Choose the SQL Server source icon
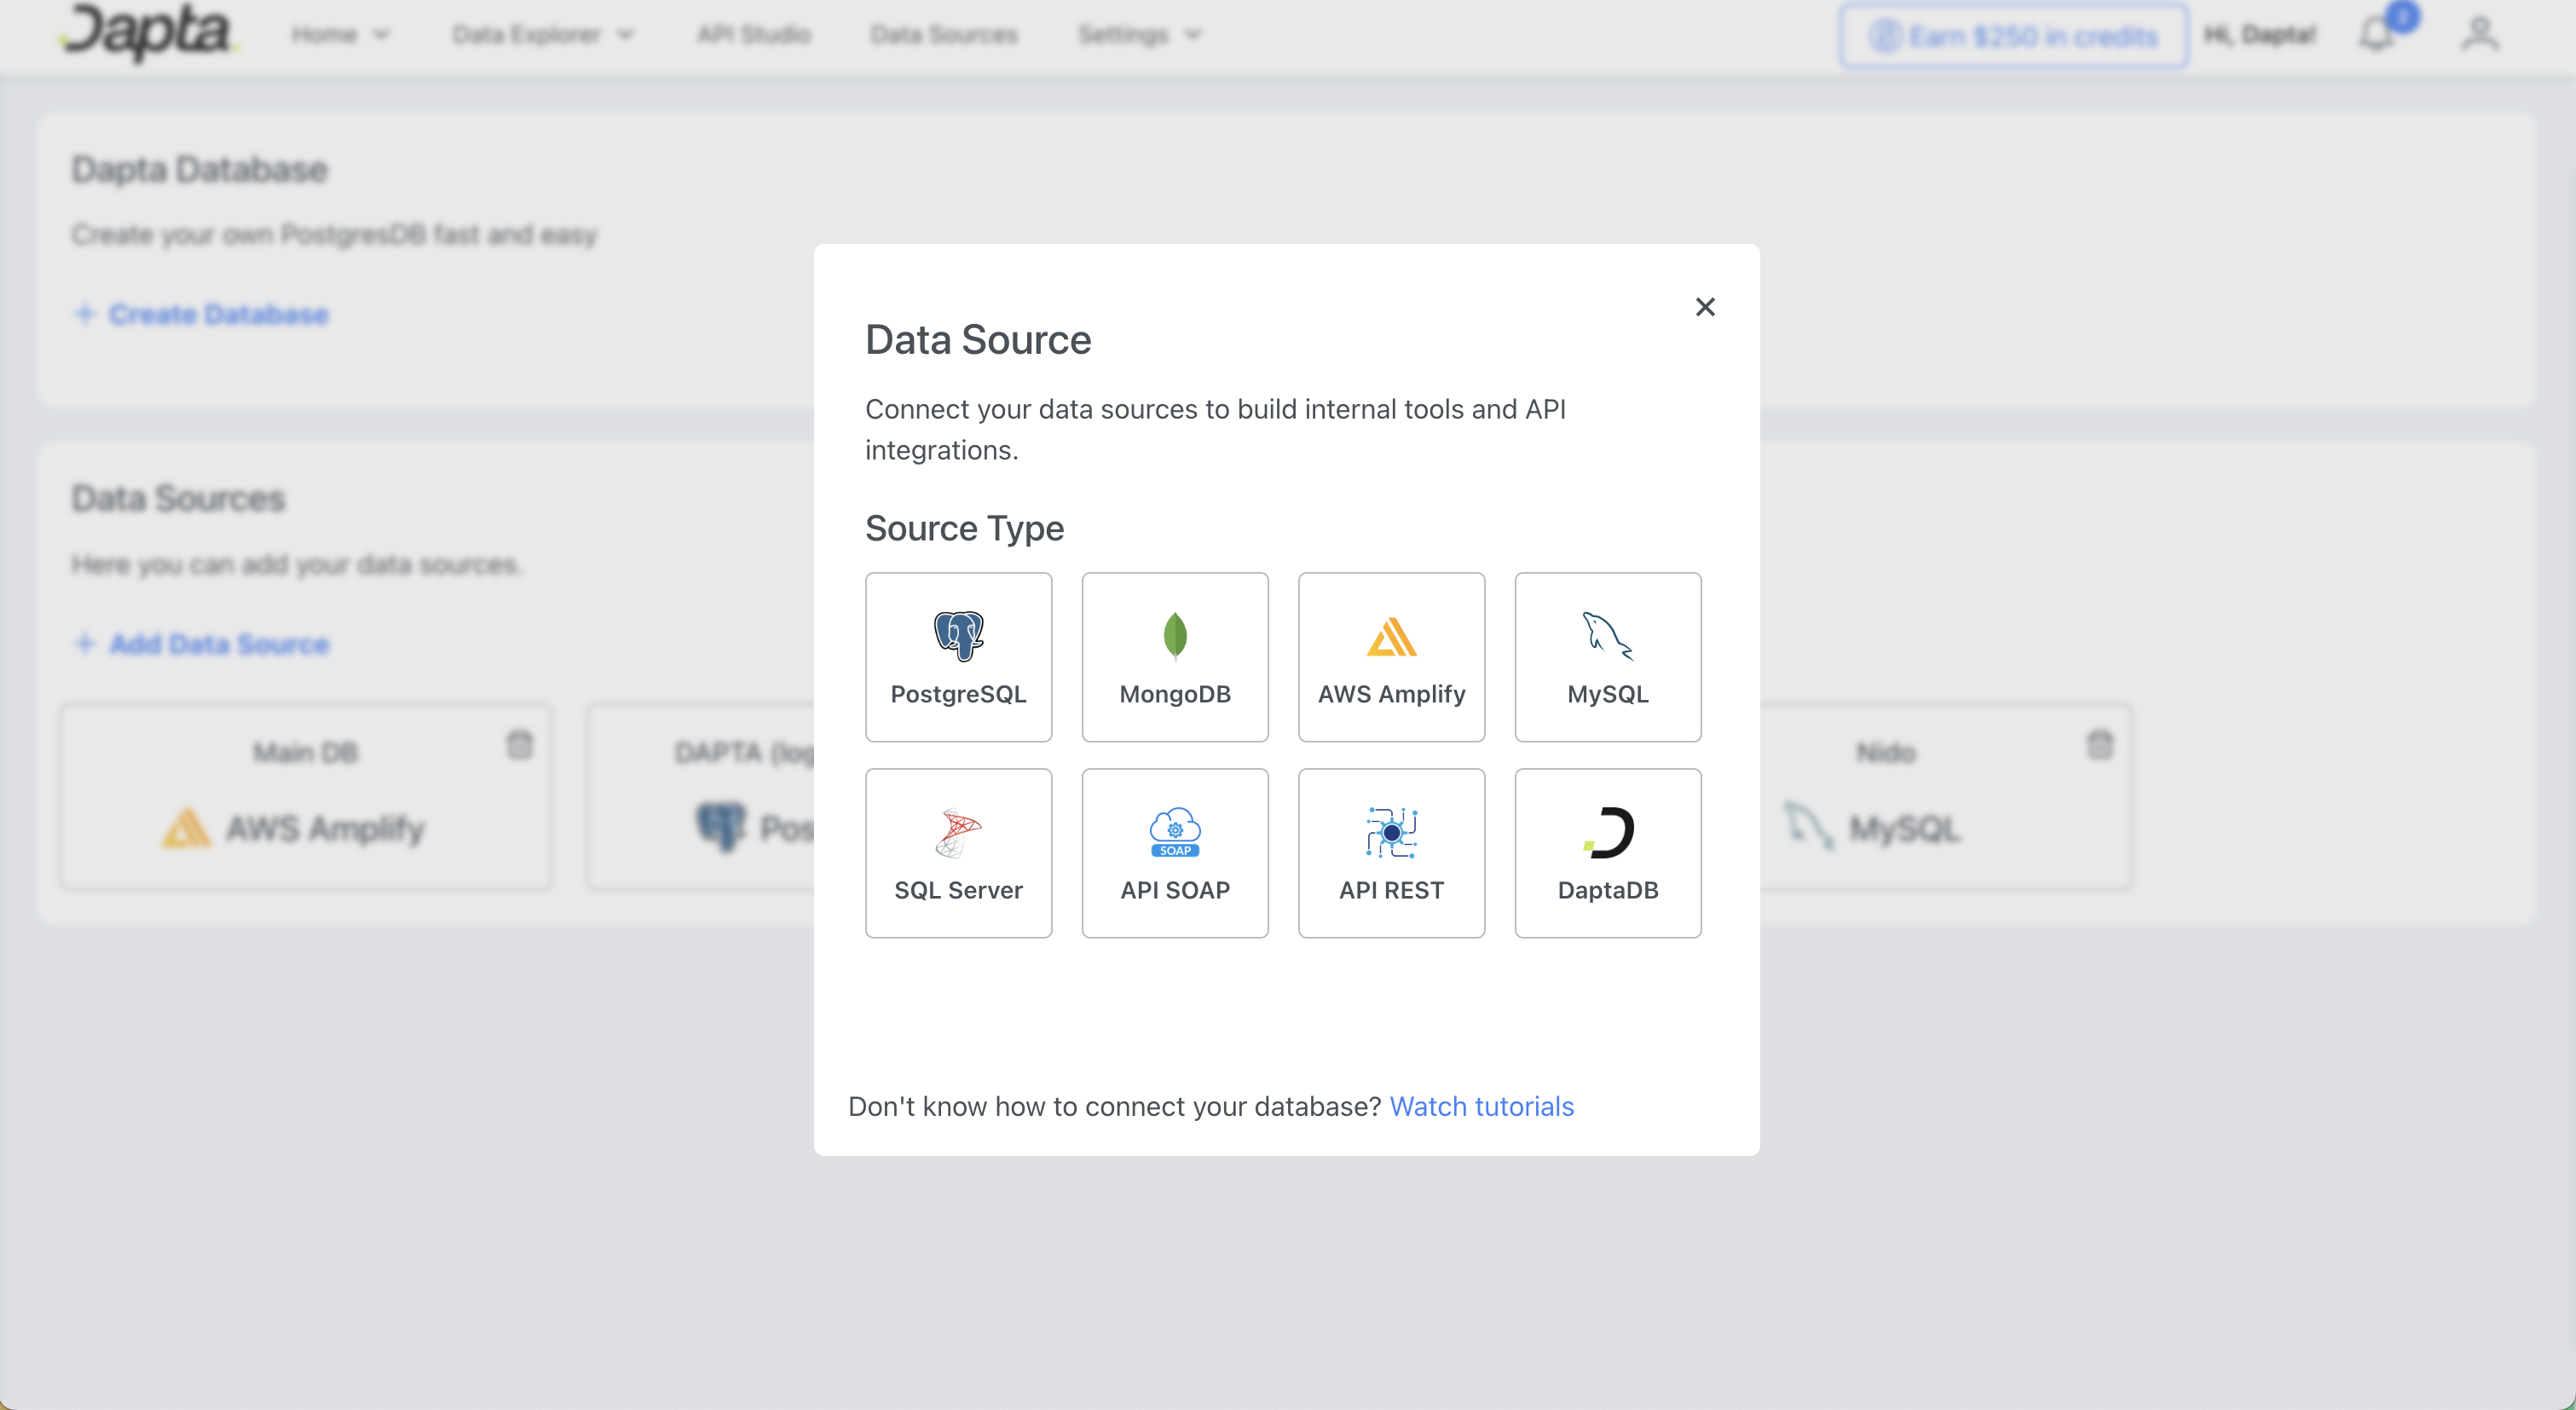 point(958,832)
